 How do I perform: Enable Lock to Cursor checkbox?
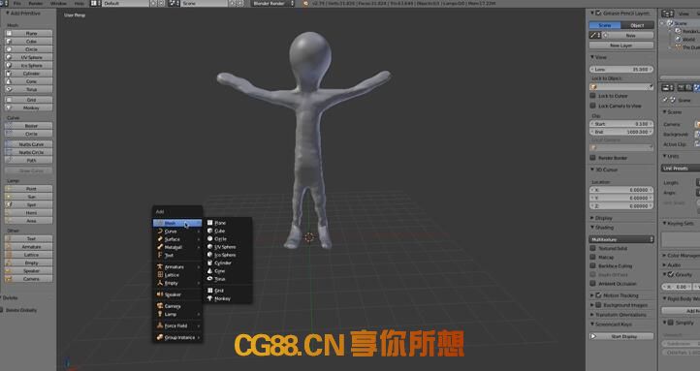click(592, 96)
